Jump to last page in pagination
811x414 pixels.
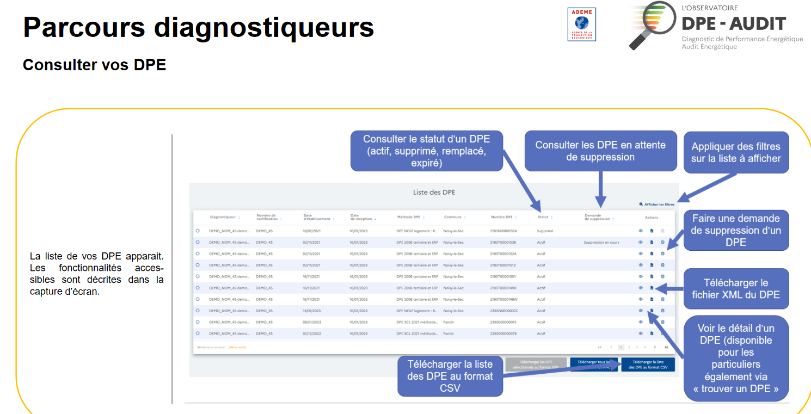click(666, 347)
